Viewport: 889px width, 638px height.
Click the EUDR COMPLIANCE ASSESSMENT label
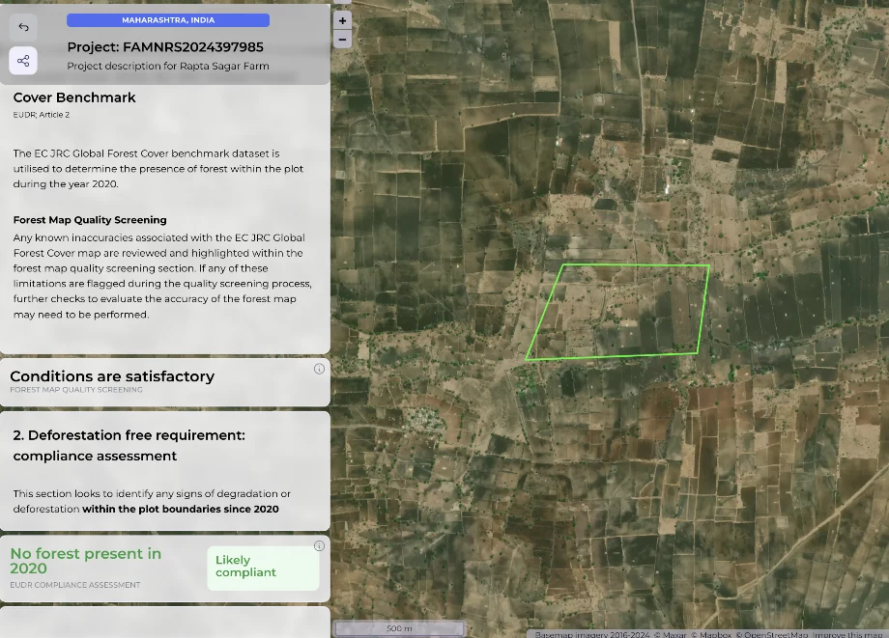(x=74, y=585)
